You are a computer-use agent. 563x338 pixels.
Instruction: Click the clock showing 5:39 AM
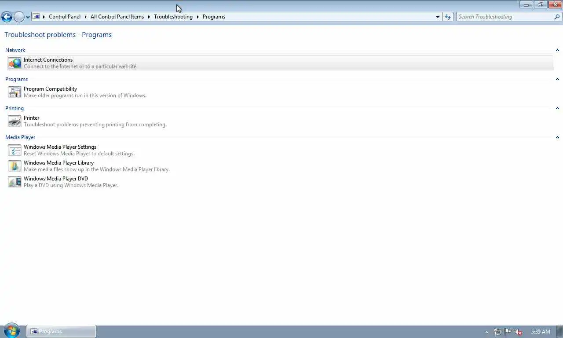coord(541,332)
